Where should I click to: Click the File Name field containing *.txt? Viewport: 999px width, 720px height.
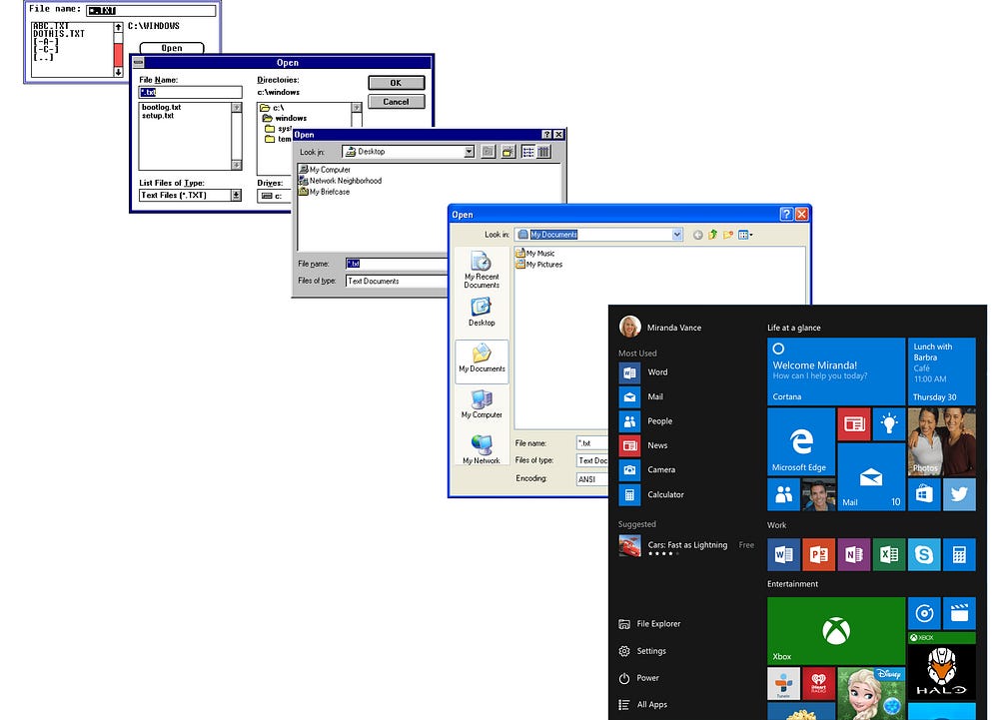[190, 92]
